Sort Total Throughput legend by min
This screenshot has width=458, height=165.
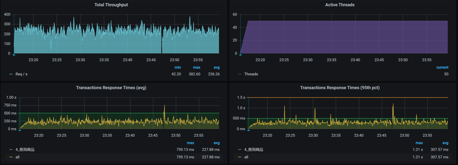coord(178,67)
